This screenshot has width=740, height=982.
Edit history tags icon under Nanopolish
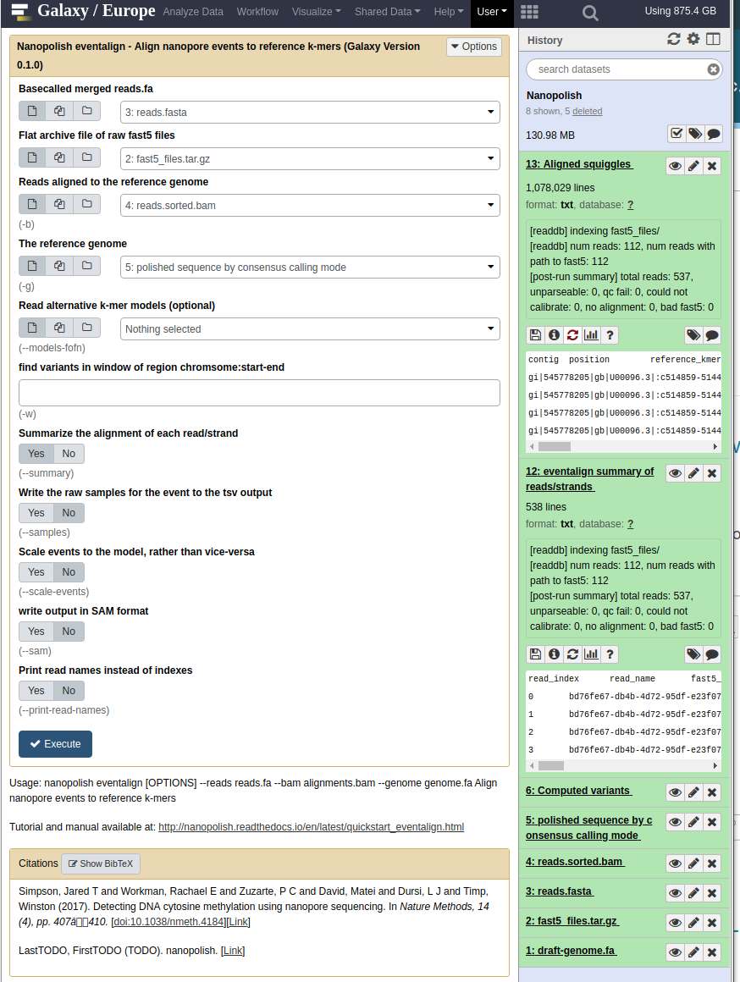point(695,134)
